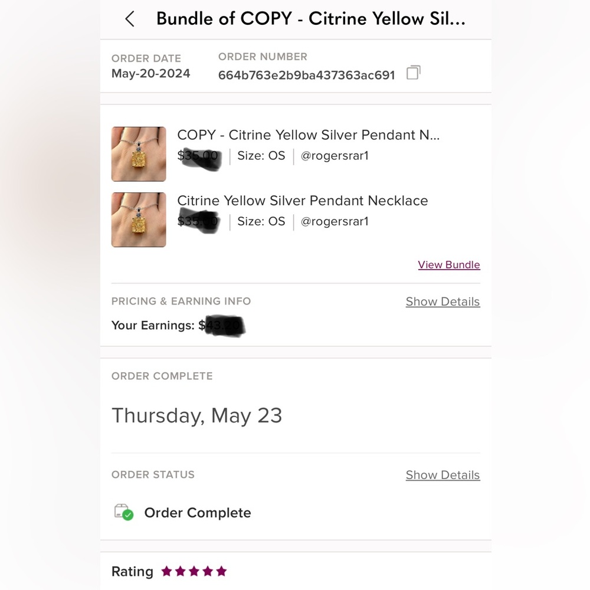Visit @rogersrar1 profile on the second item
Image resolution: width=590 pixels, height=590 pixels.
click(335, 222)
